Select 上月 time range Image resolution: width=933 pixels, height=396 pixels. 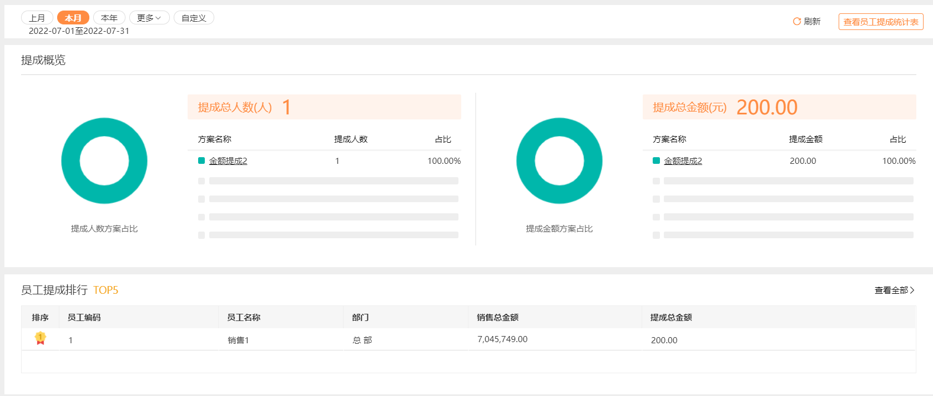[x=37, y=18]
